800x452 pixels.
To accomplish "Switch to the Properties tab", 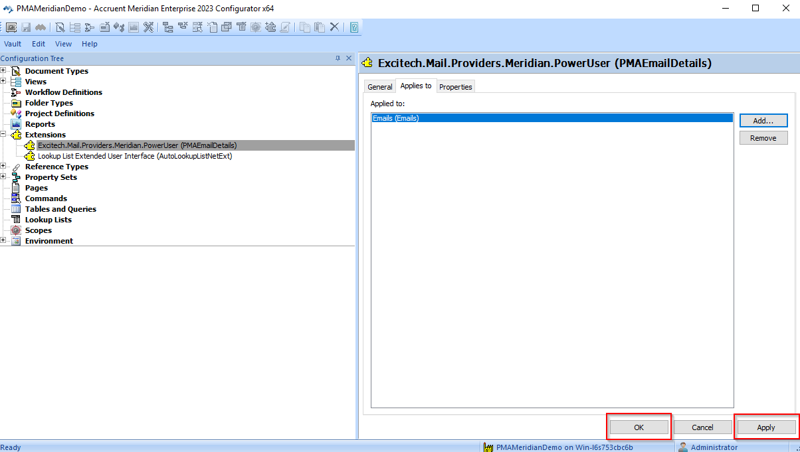I will pyautogui.click(x=456, y=87).
